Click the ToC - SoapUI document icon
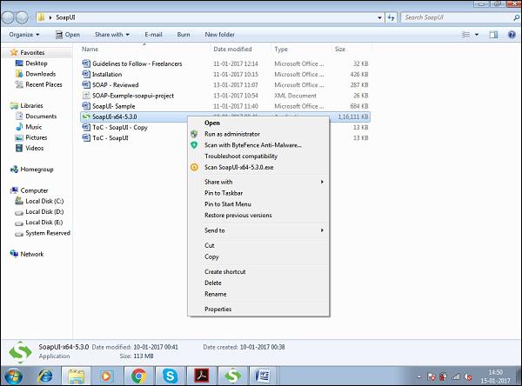 86,137
